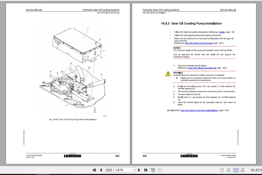This screenshot has width=262, height=175.
Task: Click the Fig. 9-453 figure caption
Action: 73,120
